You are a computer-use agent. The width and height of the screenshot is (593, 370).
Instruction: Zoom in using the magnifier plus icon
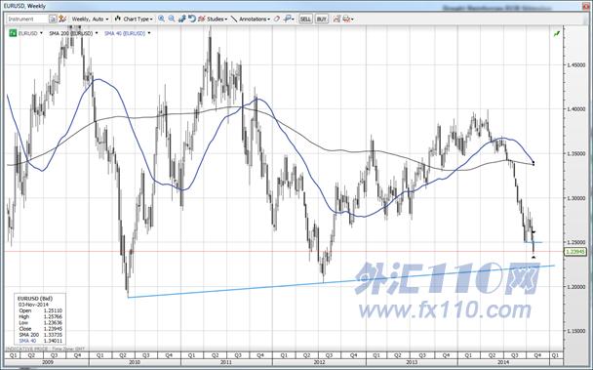pos(162,19)
